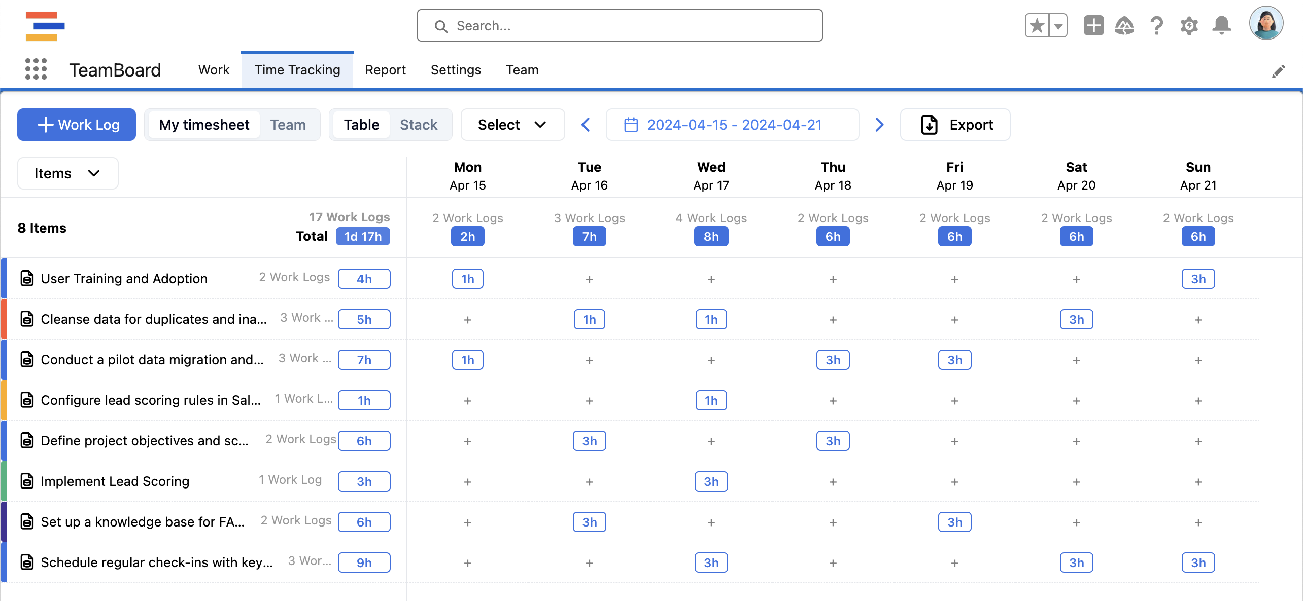1303x601 pixels.
Task: Open the Items dropdown
Action: (67, 173)
